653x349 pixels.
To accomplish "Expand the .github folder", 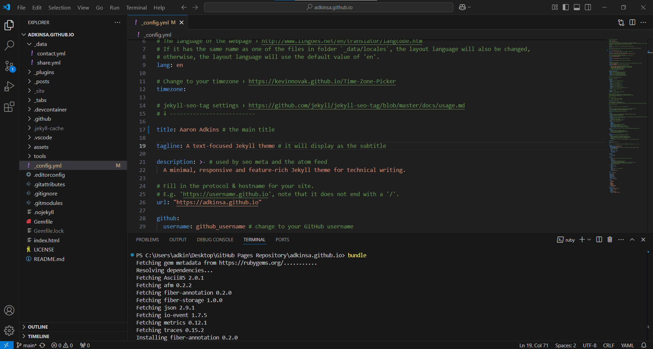I will pyautogui.click(x=29, y=119).
